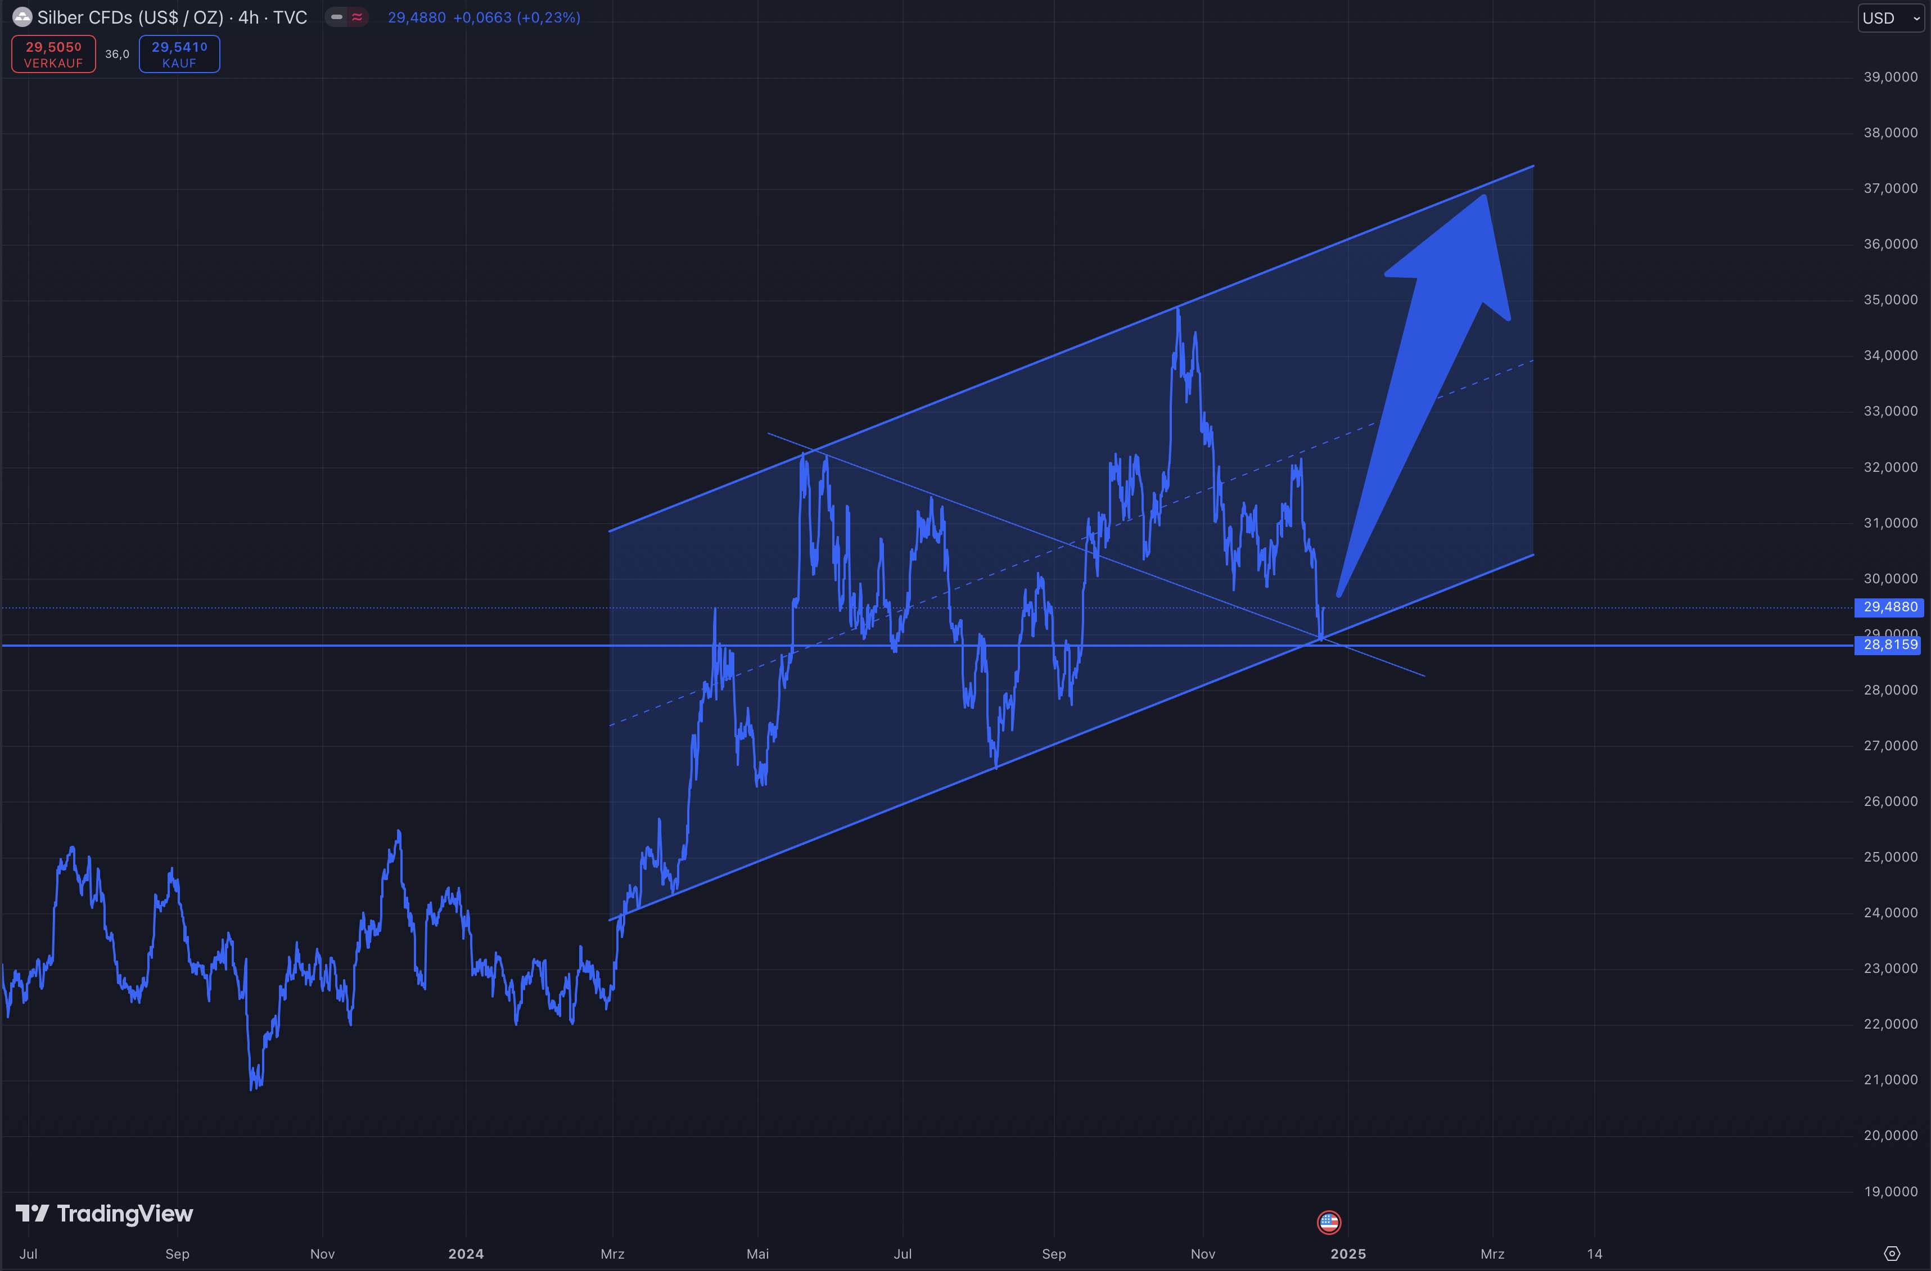1931x1271 pixels.
Task: Click the 35,0000 price scale label
Action: click(x=1889, y=300)
